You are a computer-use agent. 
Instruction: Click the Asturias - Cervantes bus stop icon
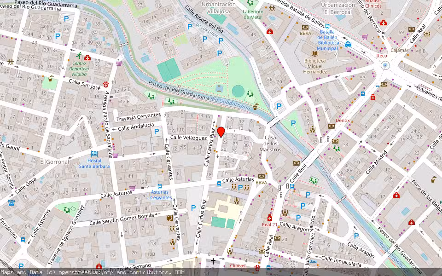(x=160, y=186)
